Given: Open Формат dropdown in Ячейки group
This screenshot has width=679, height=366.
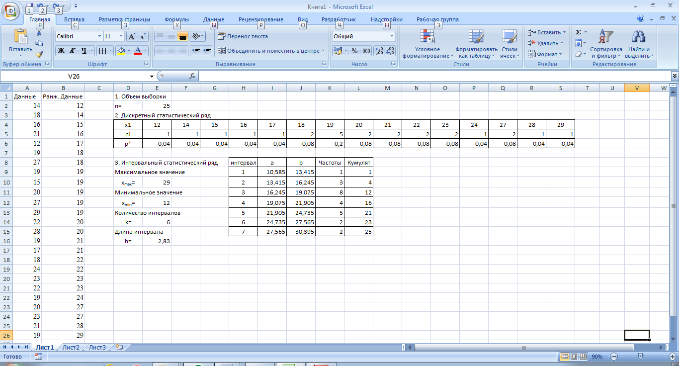Looking at the screenshot, I should click(x=545, y=54).
